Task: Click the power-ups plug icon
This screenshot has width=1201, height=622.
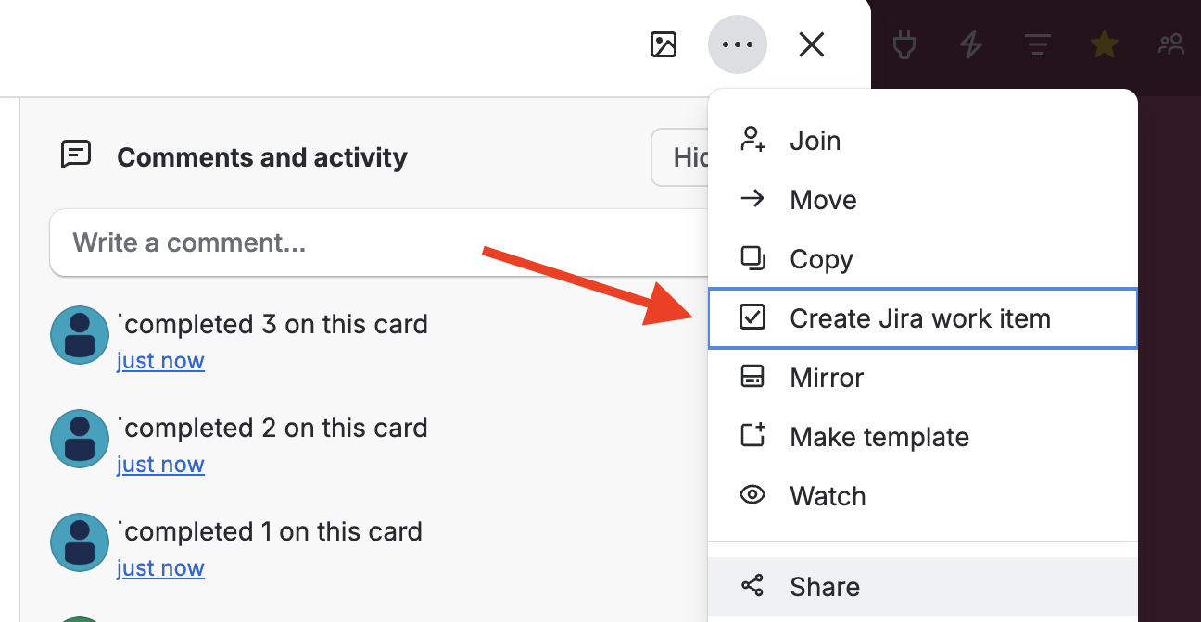Action: tap(904, 44)
